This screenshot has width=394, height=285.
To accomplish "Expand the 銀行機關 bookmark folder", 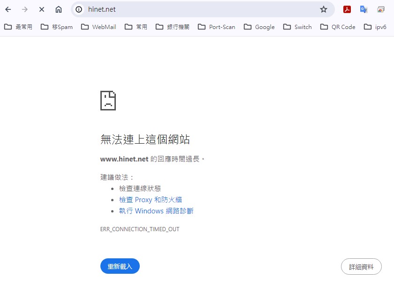I will click(x=173, y=27).
